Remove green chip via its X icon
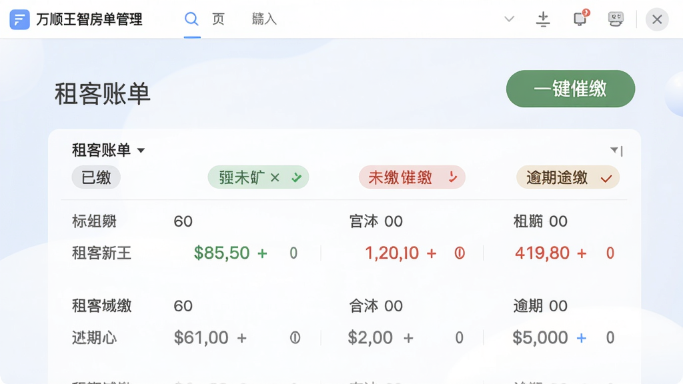 click(x=275, y=177)
